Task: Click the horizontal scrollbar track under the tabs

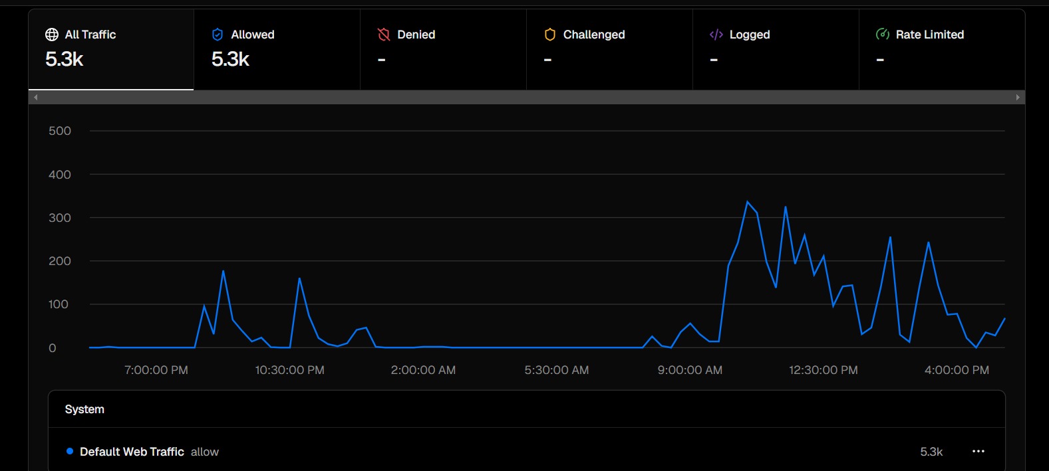Action: point(525,98)
